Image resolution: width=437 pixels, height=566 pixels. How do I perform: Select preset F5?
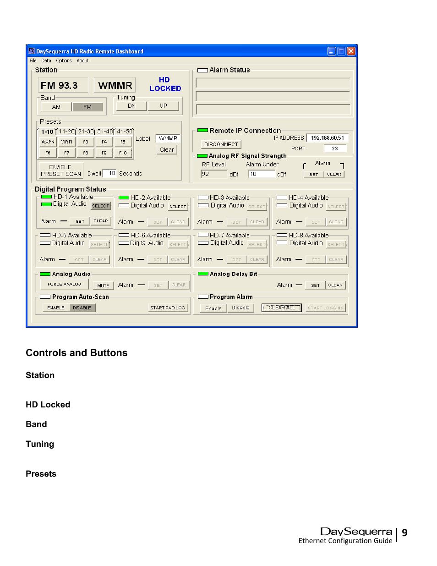[x=123, y=142]
